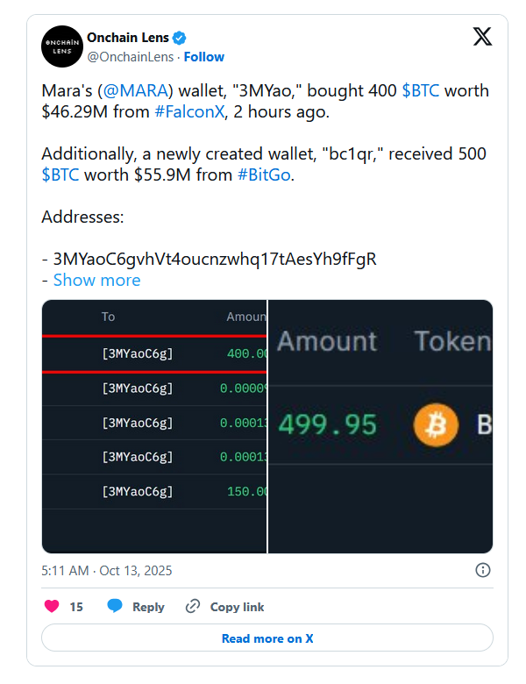Follow the Onchain Lens account
The height and width of the screenshot is (684, 526).
click(203, 57)
